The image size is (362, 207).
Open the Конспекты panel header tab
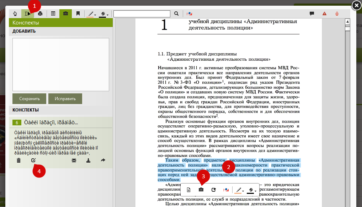pyautogui.click(x=26, y=23)
